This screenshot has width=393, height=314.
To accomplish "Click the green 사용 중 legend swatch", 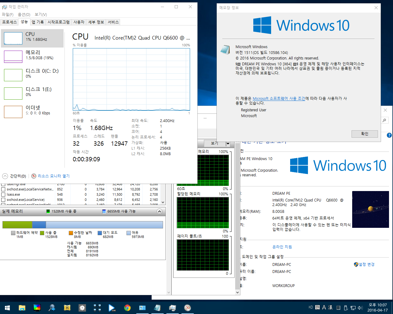I will (42, 233).
